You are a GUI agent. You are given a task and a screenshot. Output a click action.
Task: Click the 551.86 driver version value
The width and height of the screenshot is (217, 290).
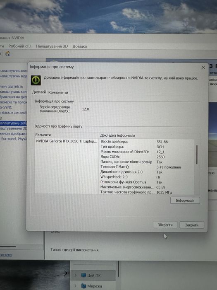click(162, 142)
